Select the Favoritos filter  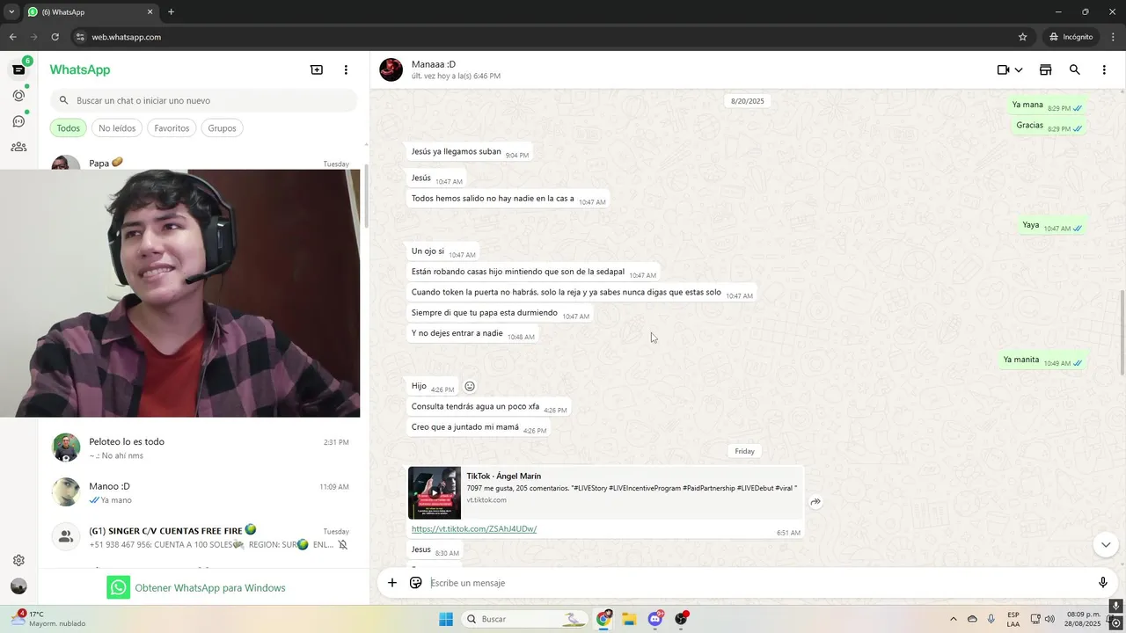172,128
